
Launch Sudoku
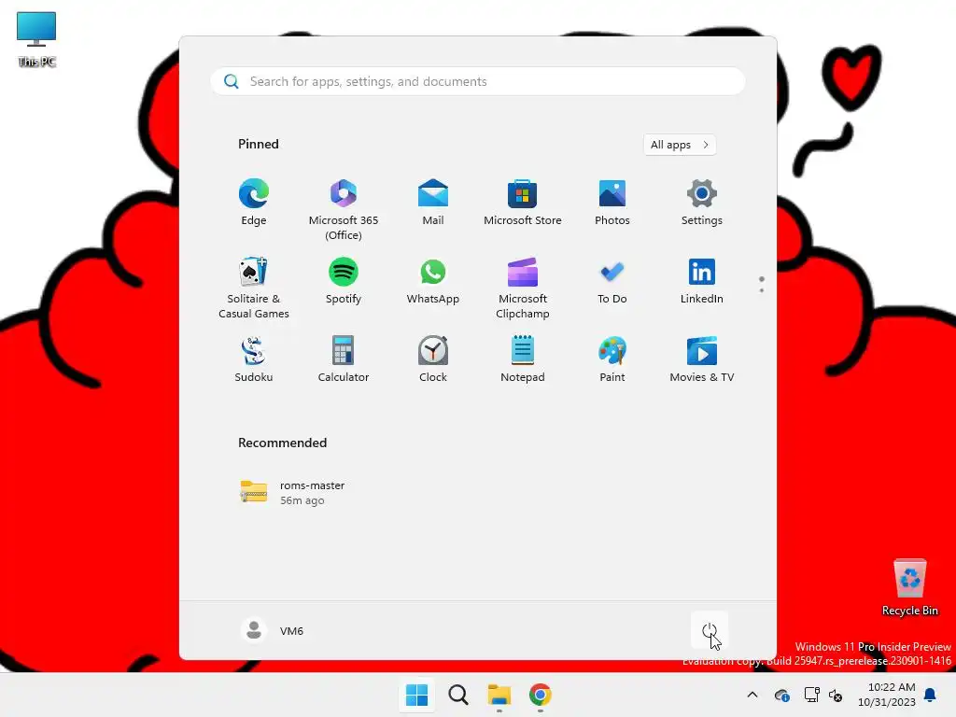pos(254,359)
